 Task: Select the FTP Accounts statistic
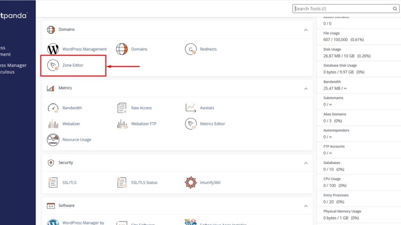coord(359,150)
